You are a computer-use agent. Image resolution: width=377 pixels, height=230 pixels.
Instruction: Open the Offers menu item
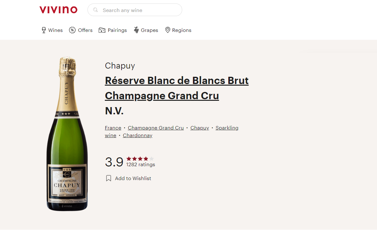coord(81,30)
